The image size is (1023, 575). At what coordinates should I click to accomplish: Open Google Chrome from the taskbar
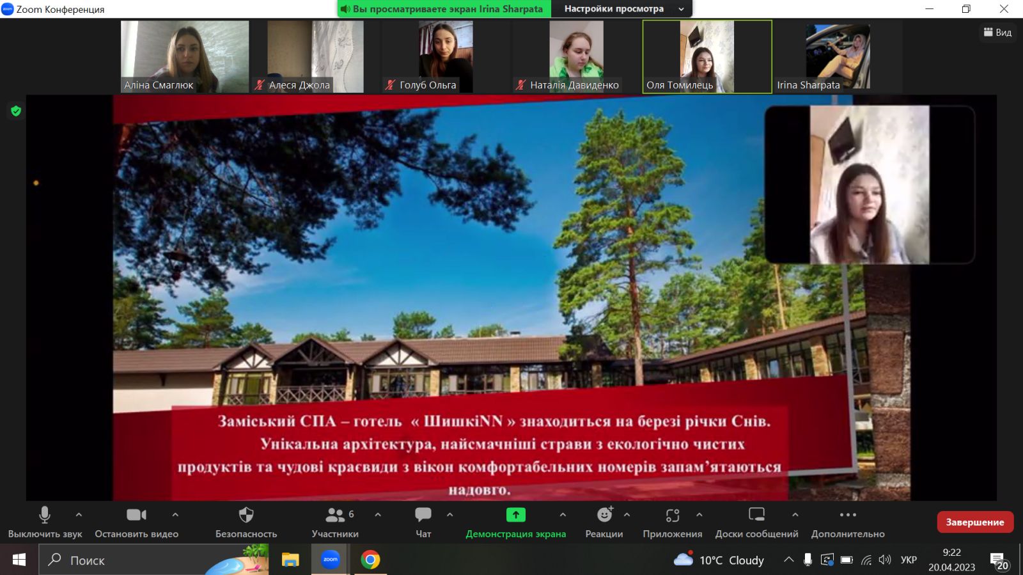[x=370, y=560]
